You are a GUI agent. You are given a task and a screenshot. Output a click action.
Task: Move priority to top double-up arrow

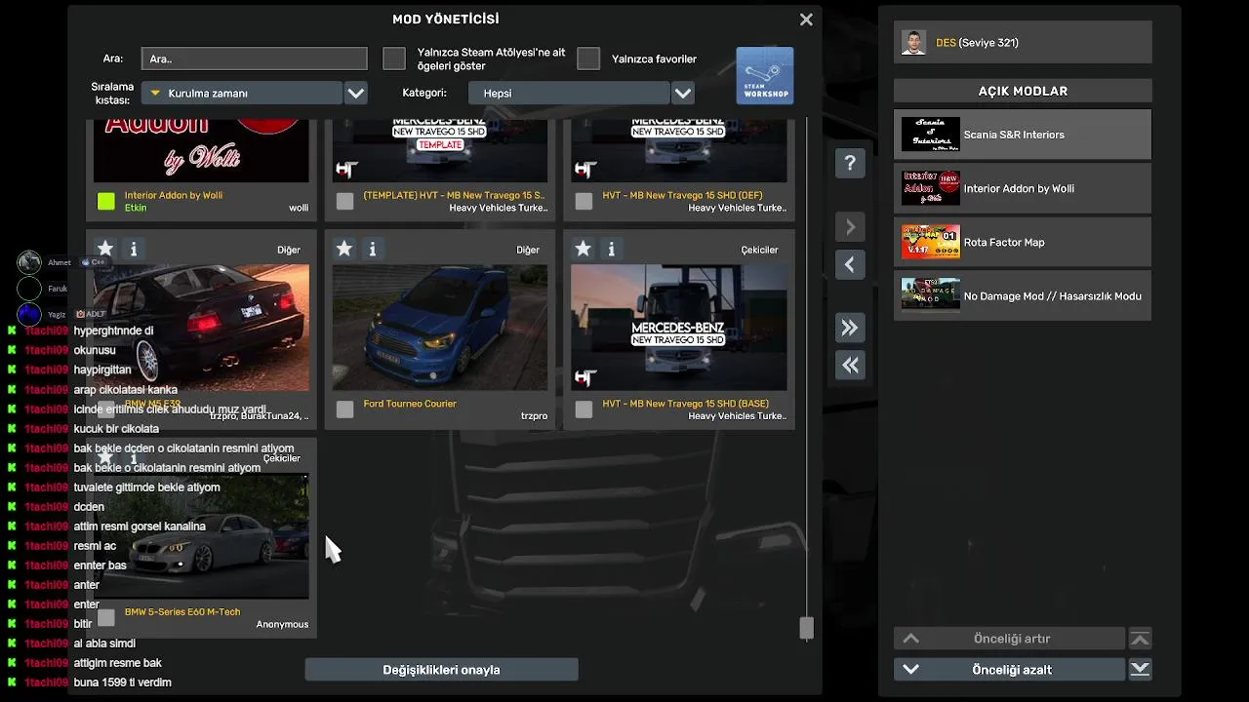(x=1140, y=639)
